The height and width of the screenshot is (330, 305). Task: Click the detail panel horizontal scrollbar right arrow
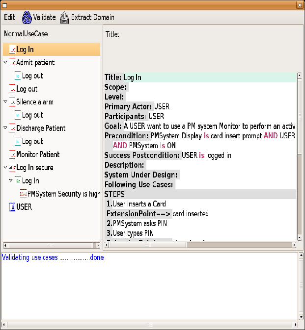tap(294, 245)
